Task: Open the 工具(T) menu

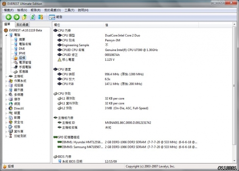Action: pos(69,10)
